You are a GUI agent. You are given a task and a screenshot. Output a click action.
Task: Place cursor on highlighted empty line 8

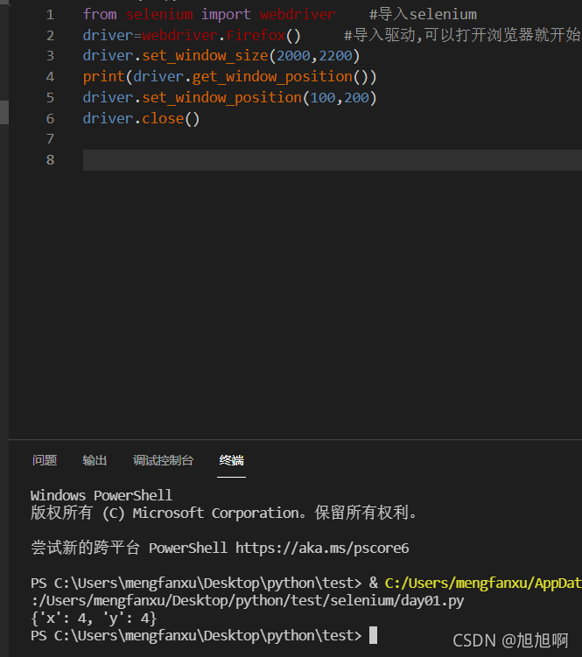(x=332, y=160)
